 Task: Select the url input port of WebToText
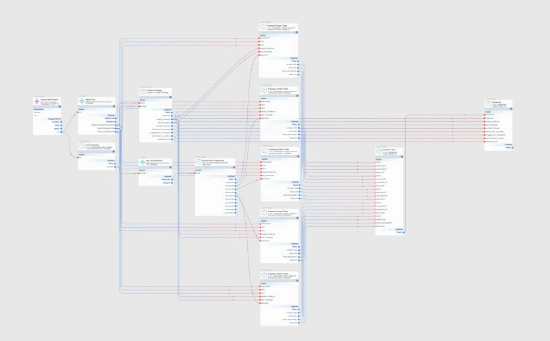78,112
